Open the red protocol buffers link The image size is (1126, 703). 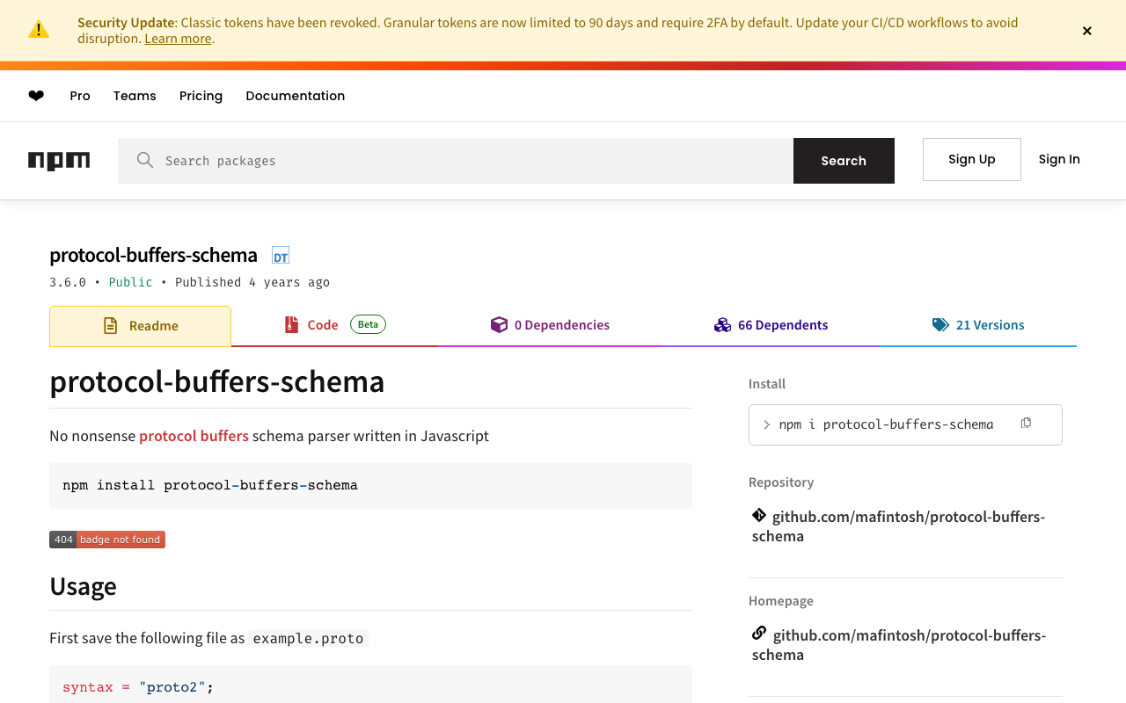(194, 436)
